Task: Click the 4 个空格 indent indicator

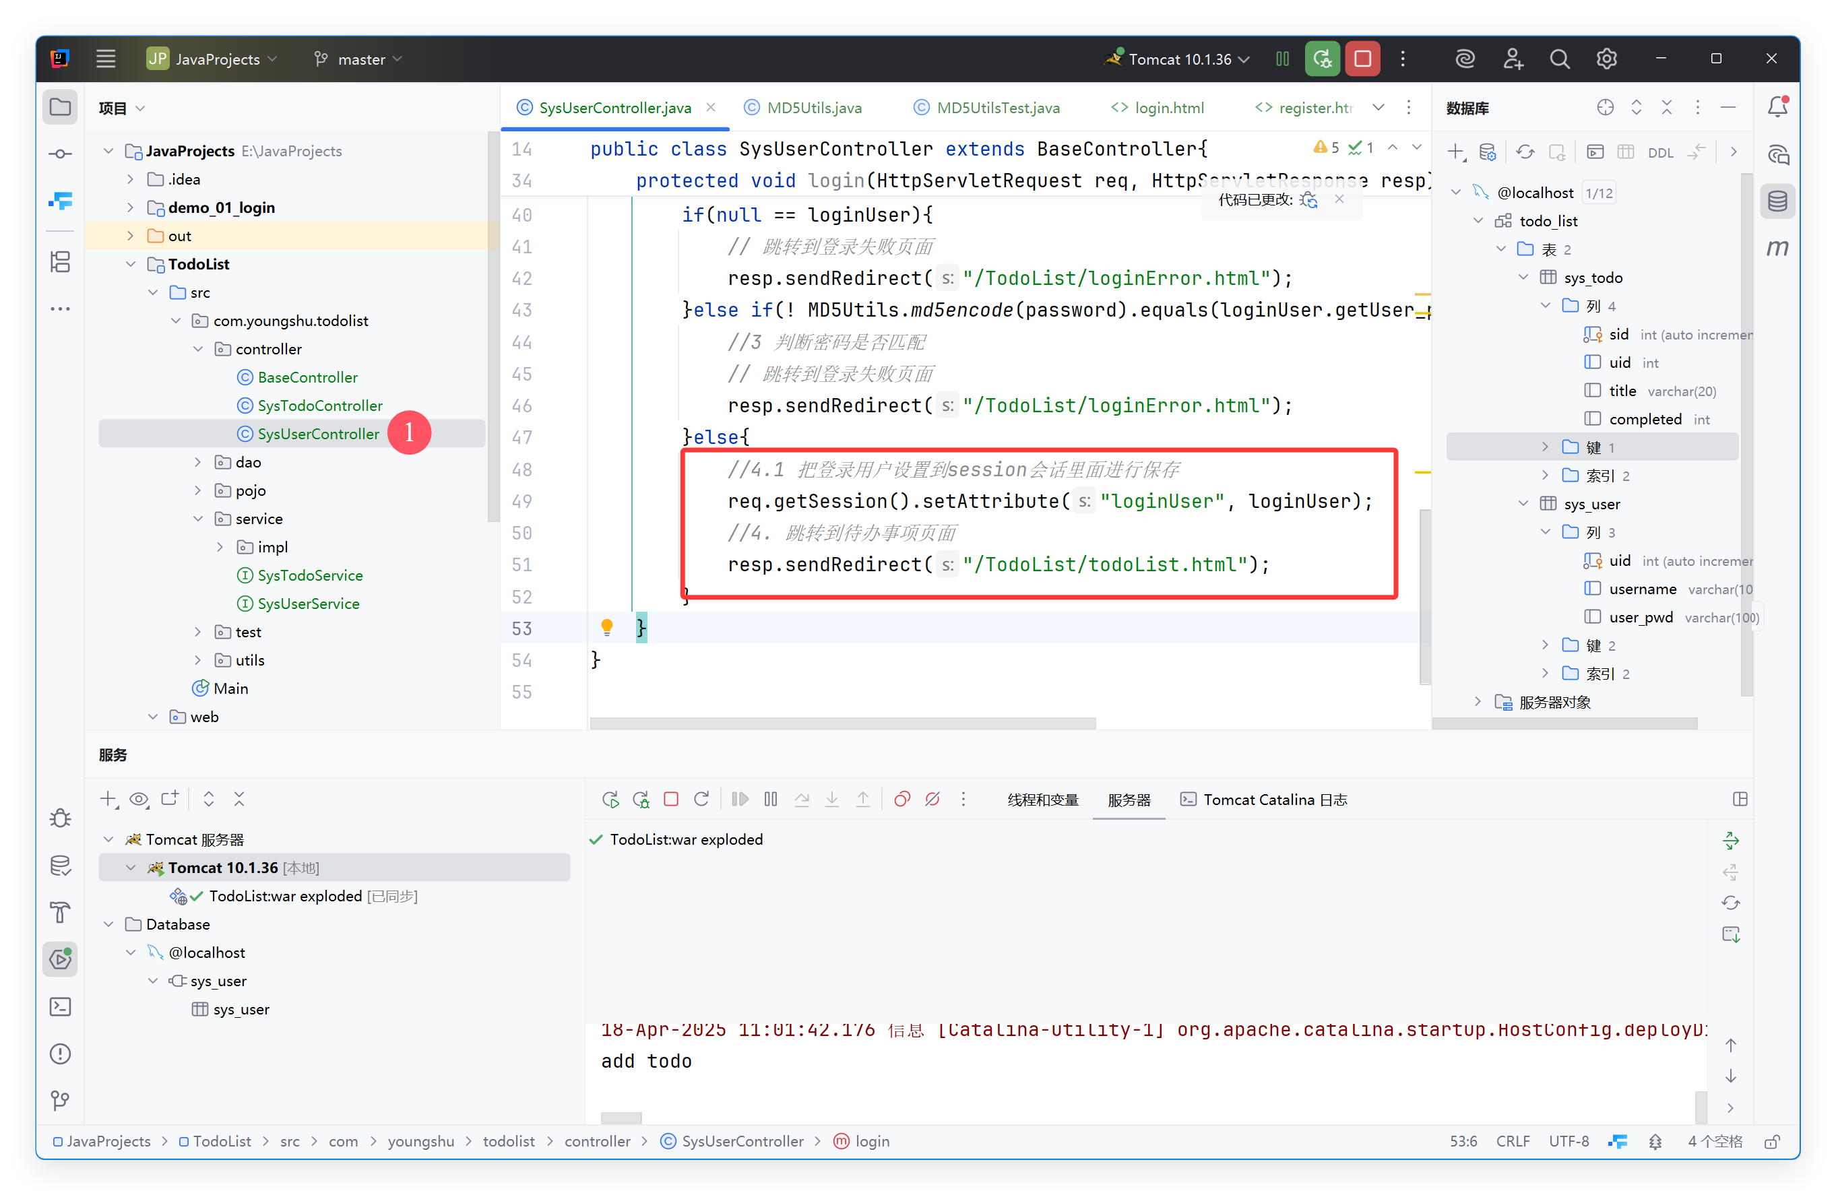Action: tap(1714, 1141)
